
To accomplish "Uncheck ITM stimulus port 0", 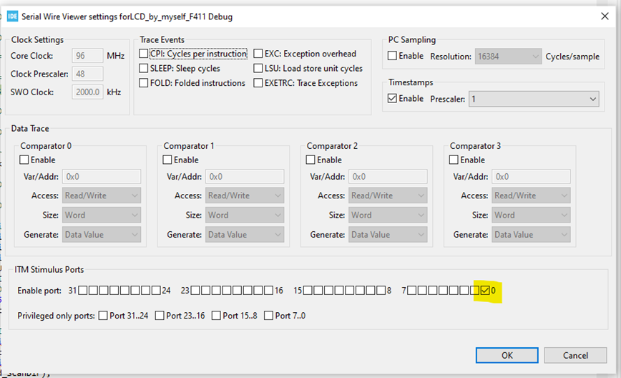I will click(485, 291).
